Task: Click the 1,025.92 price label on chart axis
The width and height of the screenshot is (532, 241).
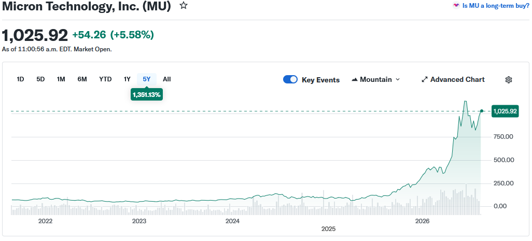Action: pyautogui.click(x=505, y=111)
